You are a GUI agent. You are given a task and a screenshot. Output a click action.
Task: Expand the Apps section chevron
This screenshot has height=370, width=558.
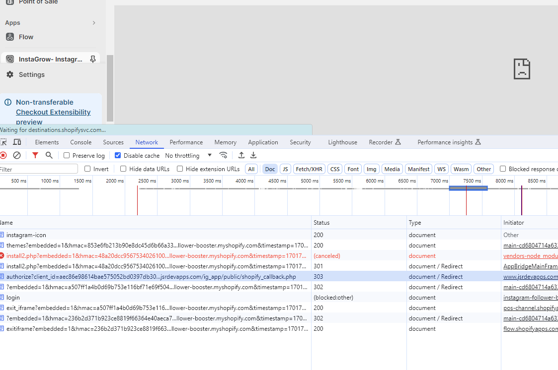click(94, 23)
